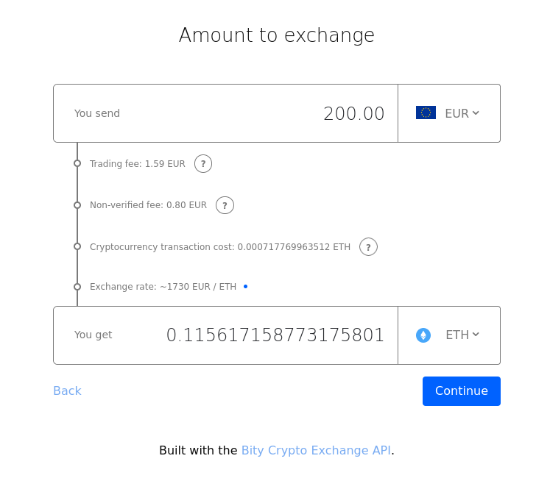Open the Bity Crypto Exchange API link

(316, 450)
